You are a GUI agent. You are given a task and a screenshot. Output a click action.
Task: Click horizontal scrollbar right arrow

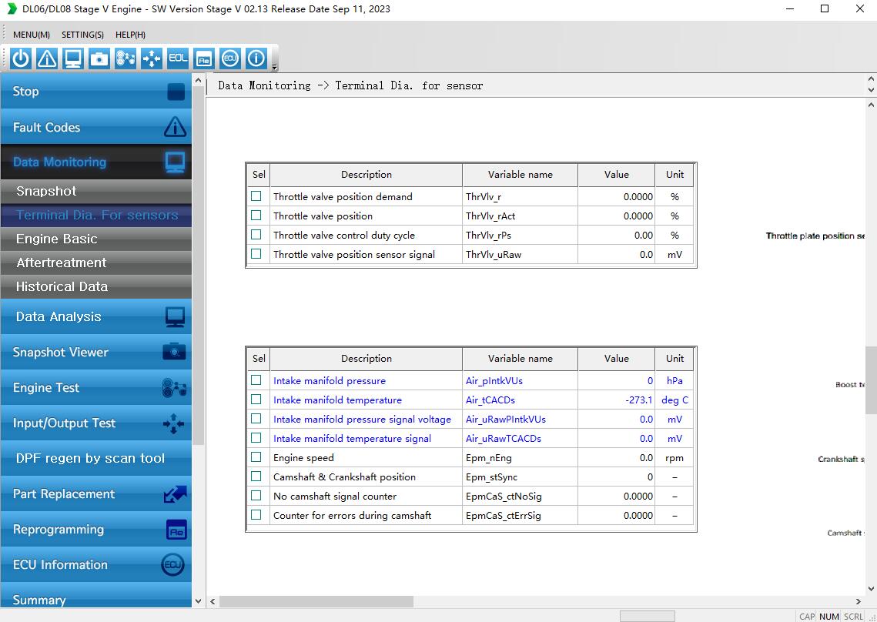(859, 601)
